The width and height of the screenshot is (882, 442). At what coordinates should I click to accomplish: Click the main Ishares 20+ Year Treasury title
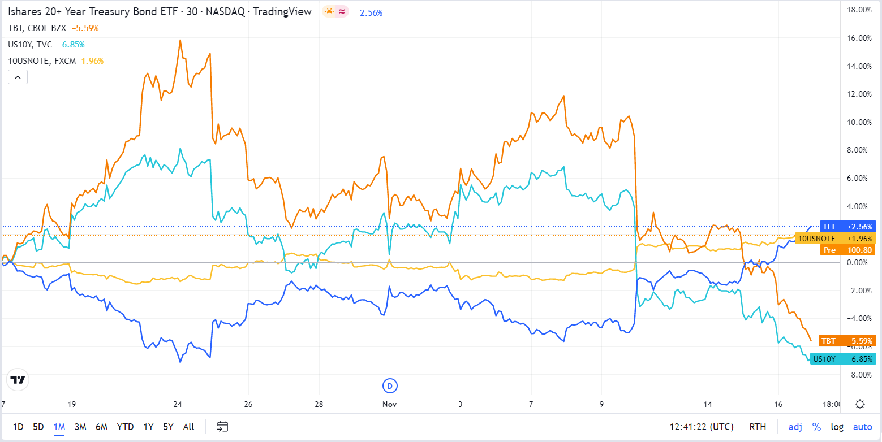point(160,11)
